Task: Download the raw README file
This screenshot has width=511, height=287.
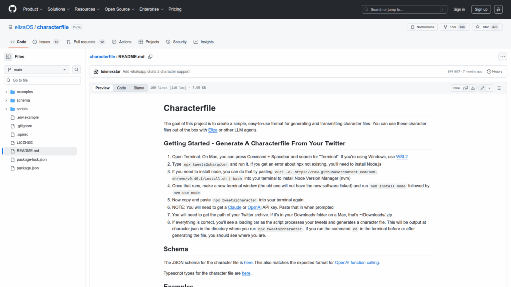Action: (473, 88)
